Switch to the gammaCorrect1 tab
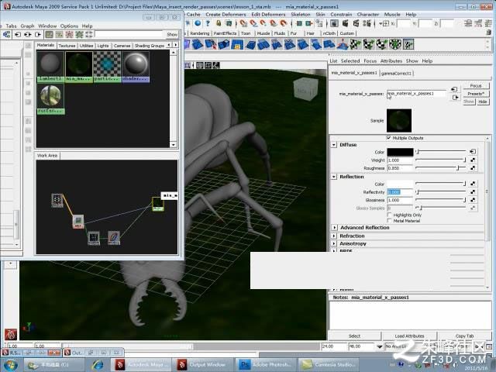Viewport: 496px width, 372px height. (x=396, y=73)
